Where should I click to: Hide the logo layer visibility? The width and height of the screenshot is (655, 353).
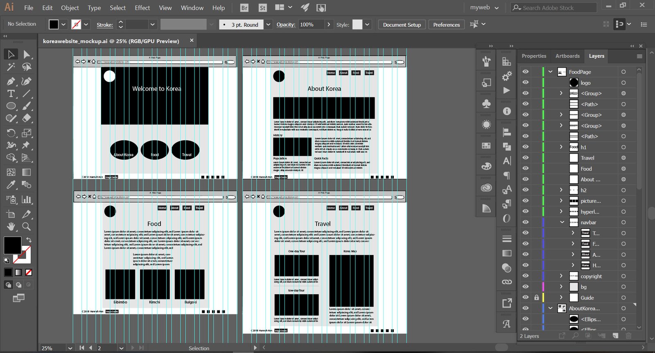coord(526,83)
